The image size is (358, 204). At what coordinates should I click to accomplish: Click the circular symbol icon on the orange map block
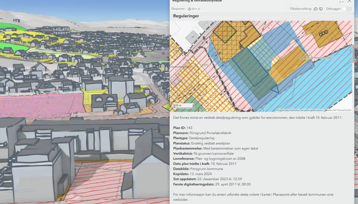click(x=323, y=34)
